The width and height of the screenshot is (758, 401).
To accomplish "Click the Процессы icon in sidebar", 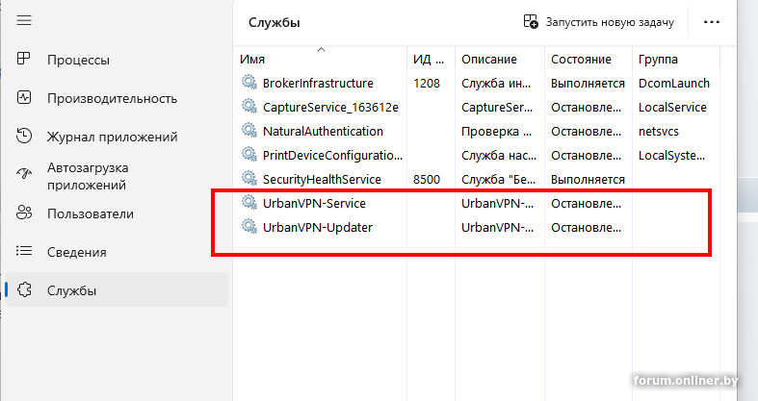I will [25, 60].
